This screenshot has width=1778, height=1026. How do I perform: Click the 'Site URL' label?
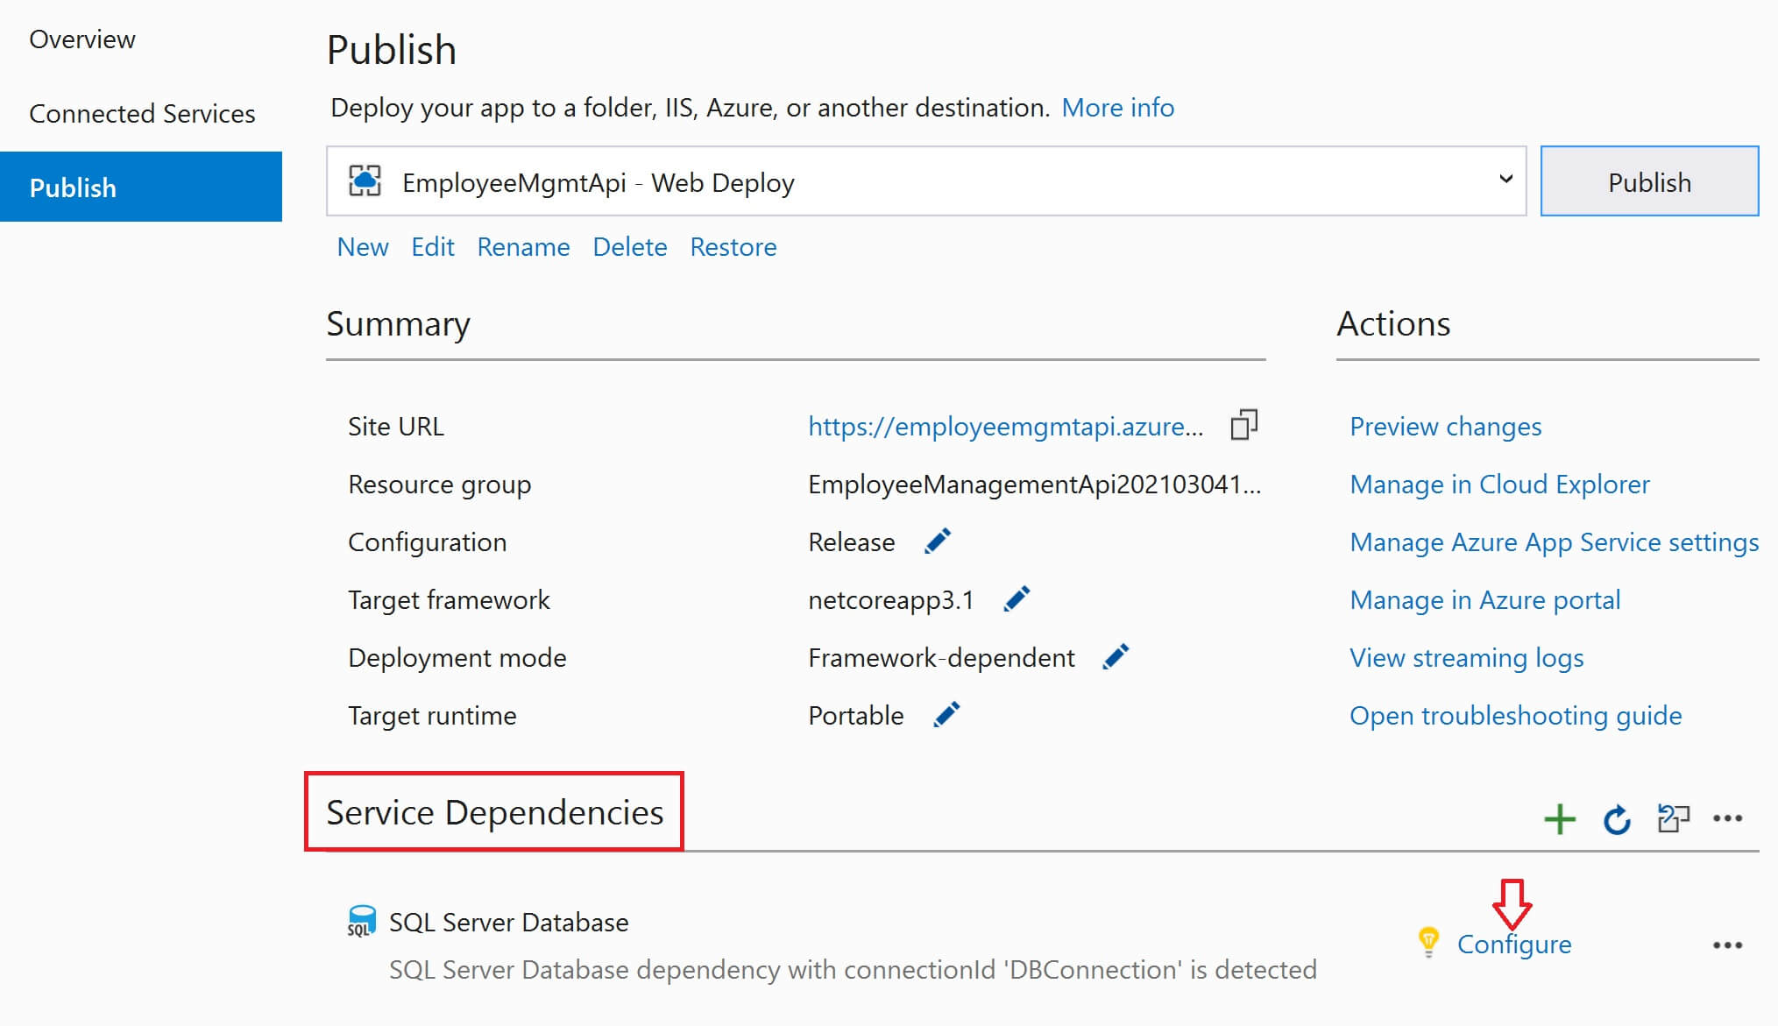coord(396,427)
